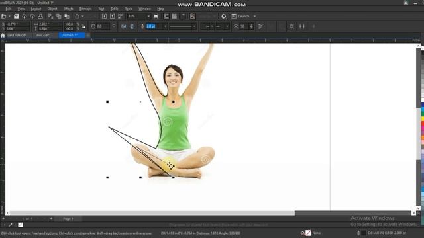Expand the zoom level dropdown arrow

(x=148, y=16)
